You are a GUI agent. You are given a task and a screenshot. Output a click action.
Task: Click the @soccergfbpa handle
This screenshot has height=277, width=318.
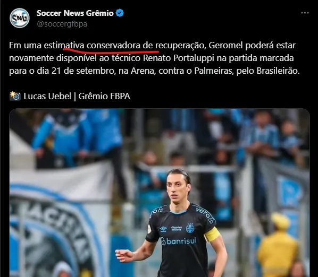(x=62, y=24)
